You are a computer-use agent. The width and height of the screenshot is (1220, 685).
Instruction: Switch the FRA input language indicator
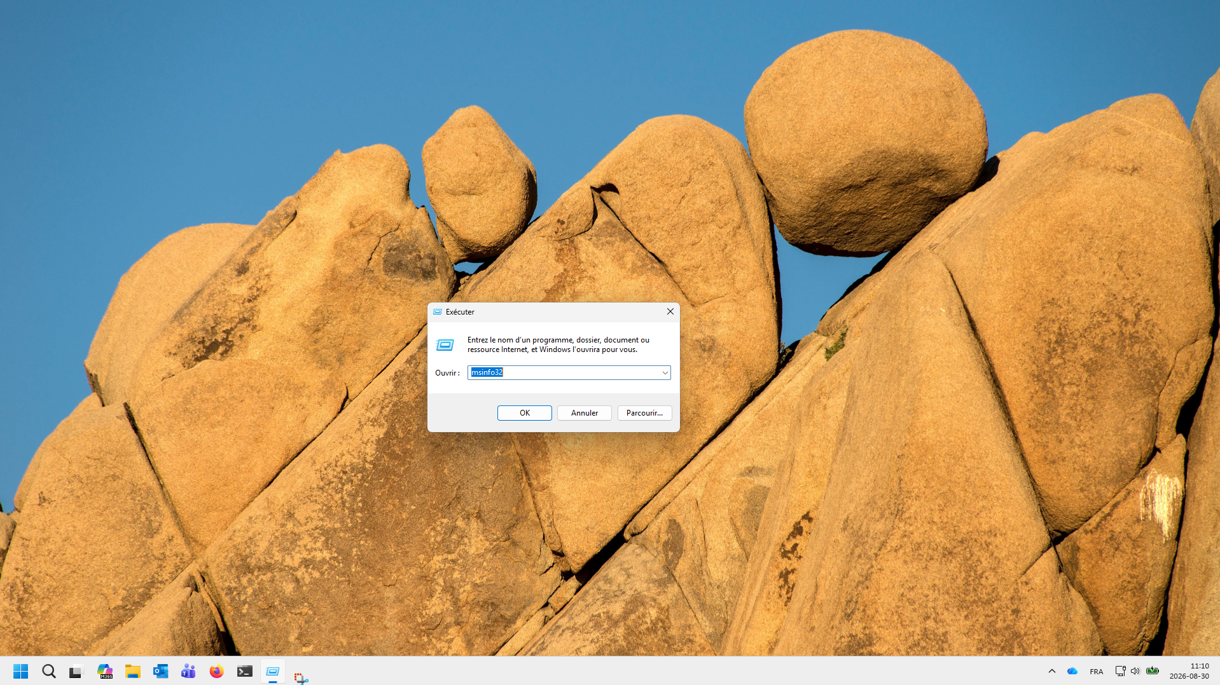1097,671
